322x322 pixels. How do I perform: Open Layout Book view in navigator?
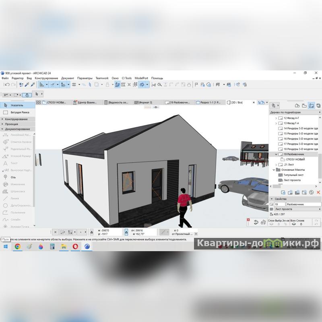point(312,105)
